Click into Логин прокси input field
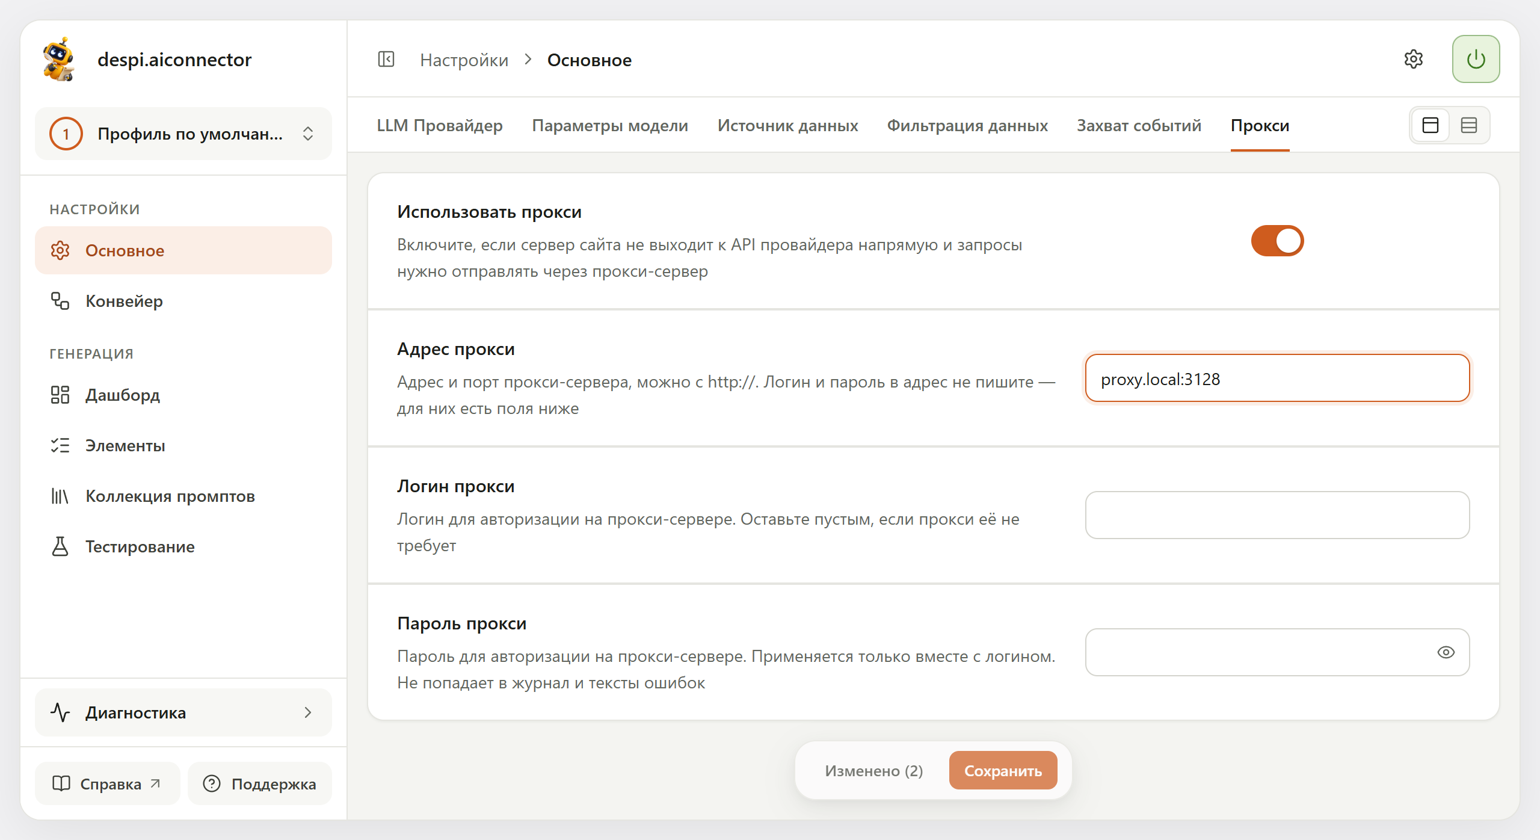This screenshot has width=1540, height=840. point(1277,515)
